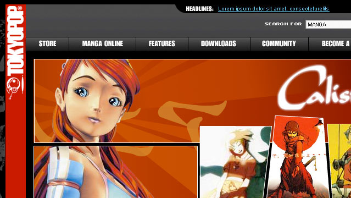This screenshot has width=351, height=198.
Task: Open the red samurai manga cover thumbnail
Action: tap(298, 157)
